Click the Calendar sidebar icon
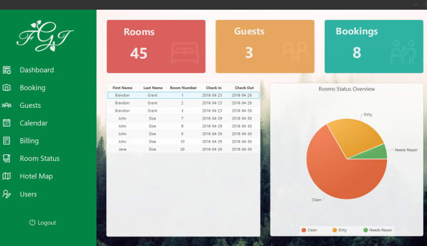The height and width of the screenshot is (246, 427). (6, 123)
